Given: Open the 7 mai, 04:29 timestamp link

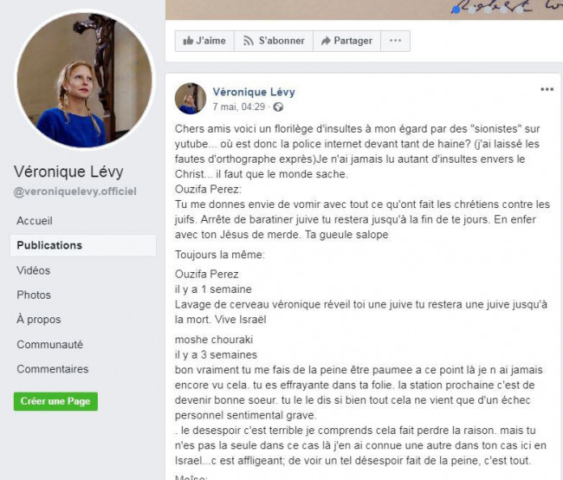Looking at the screenshot, I should coord(238,107).
